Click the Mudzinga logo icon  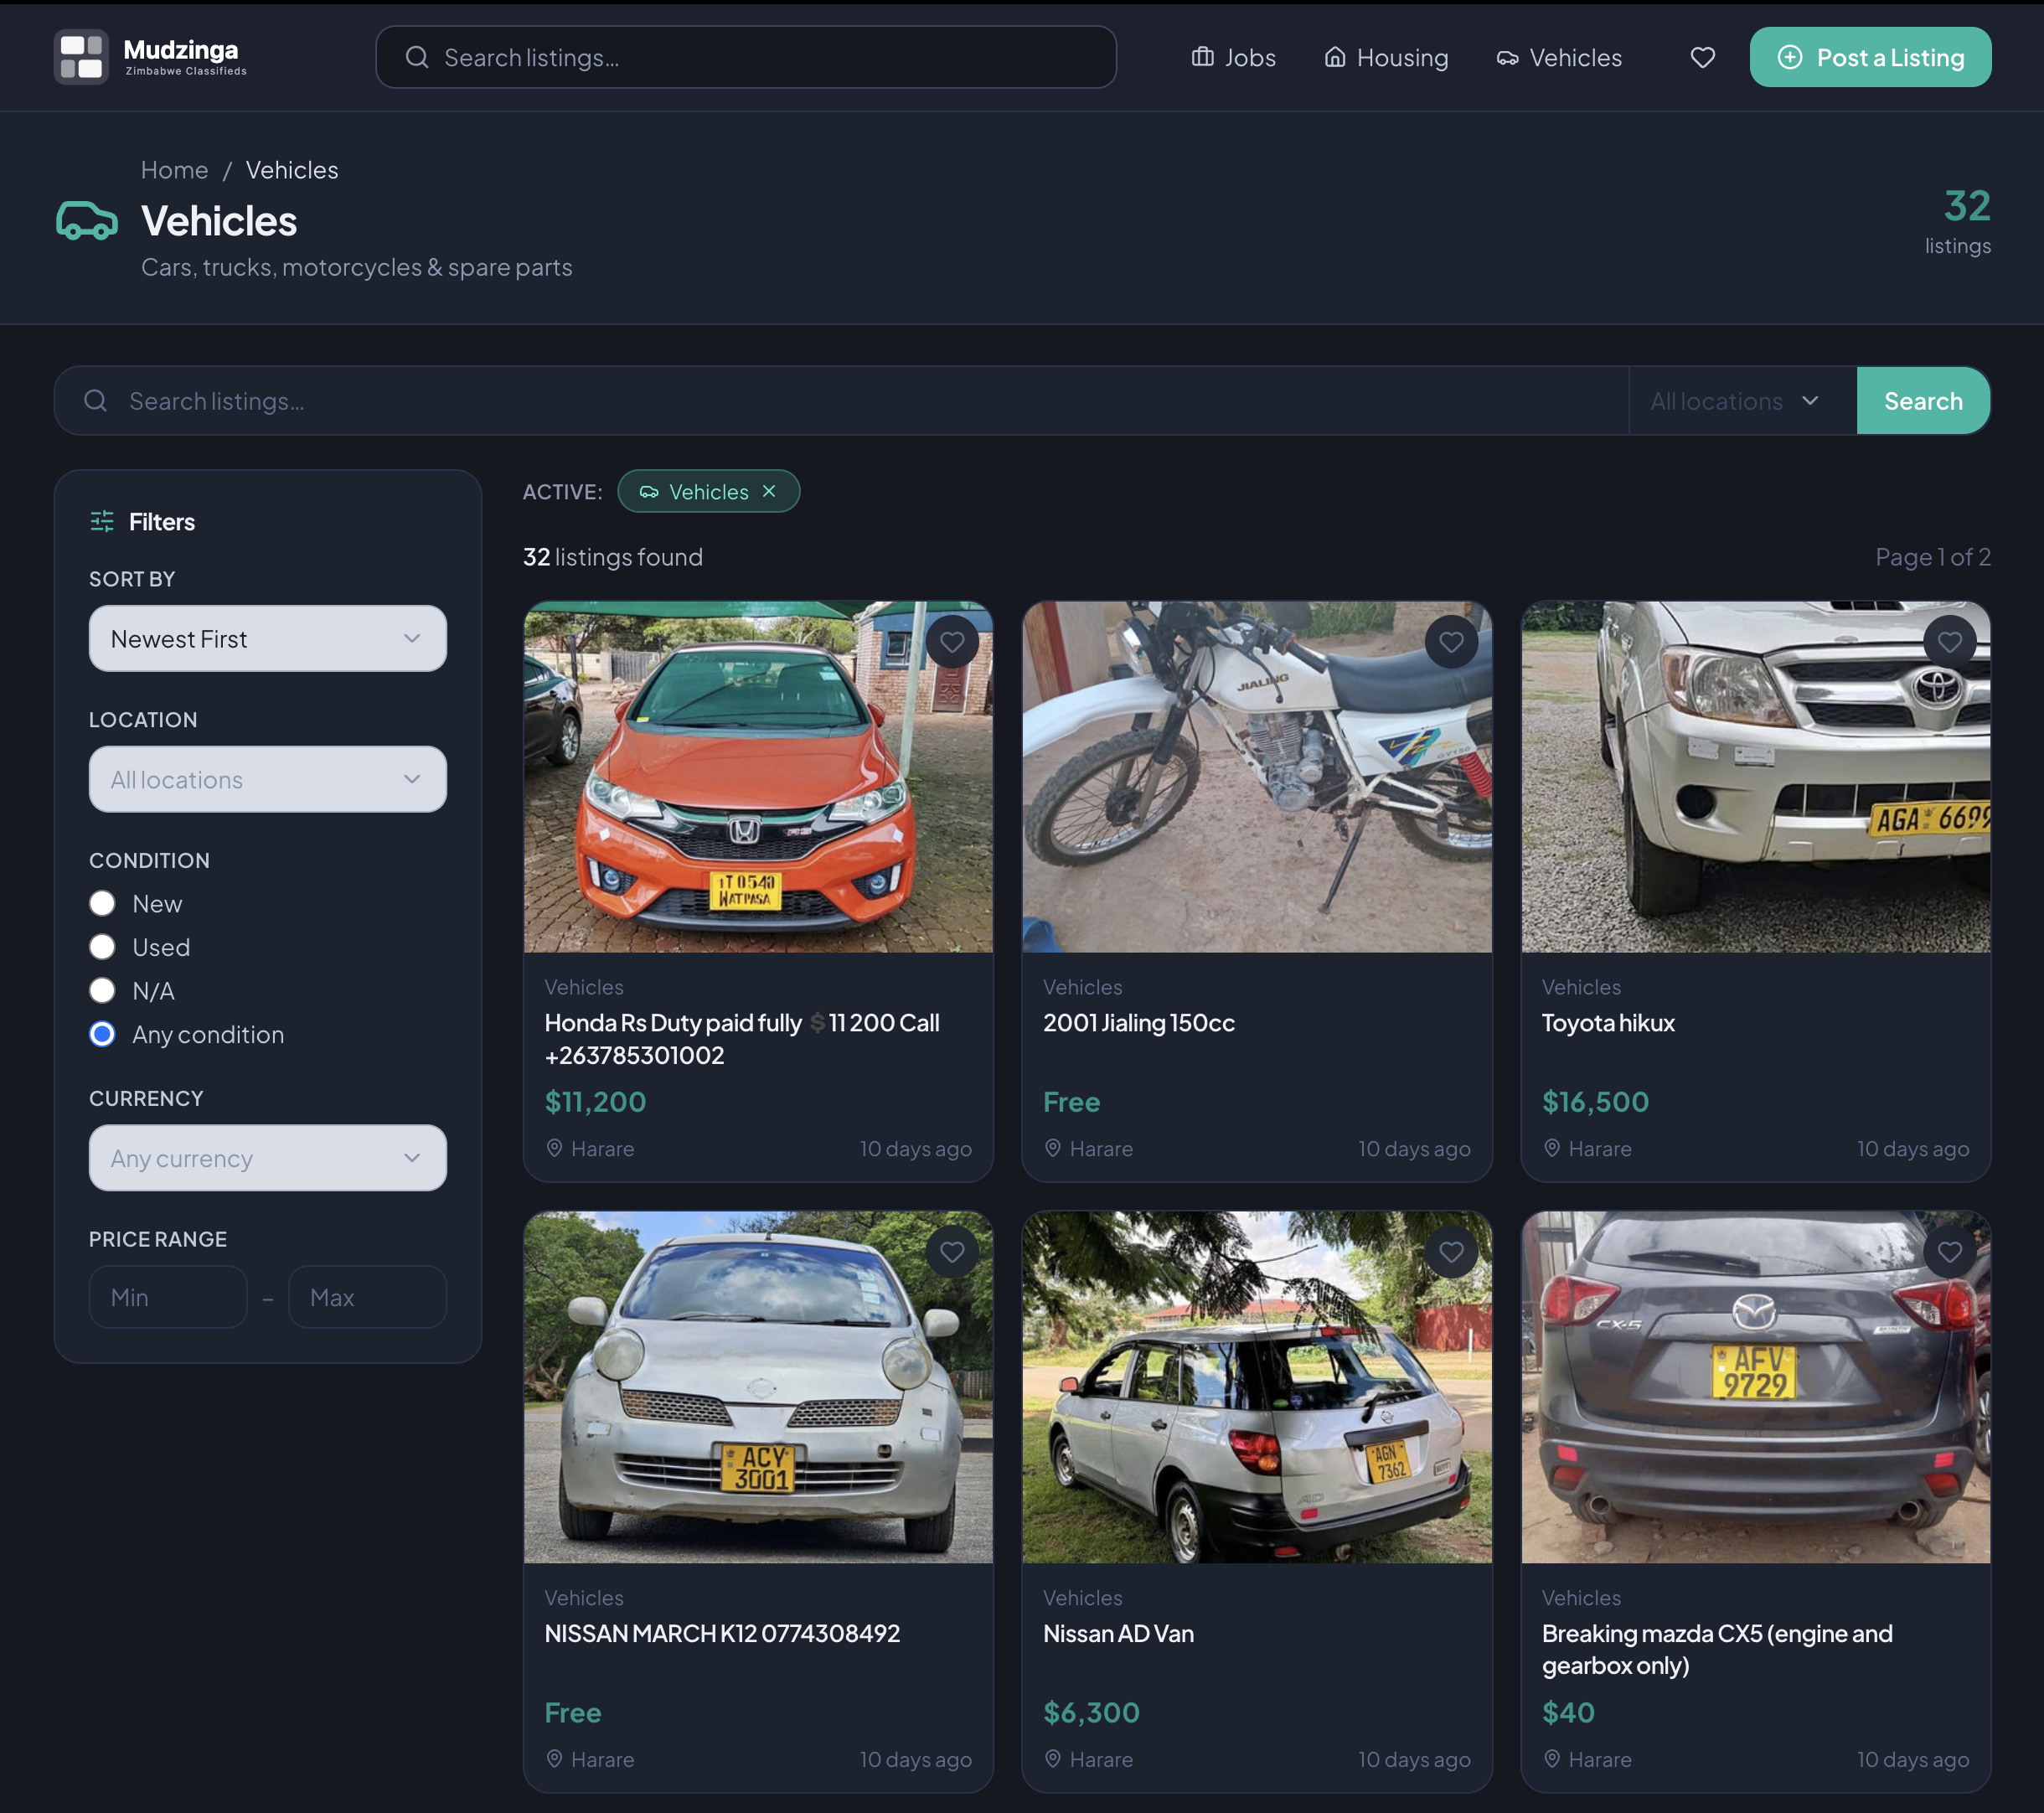(x=81, y=57)
